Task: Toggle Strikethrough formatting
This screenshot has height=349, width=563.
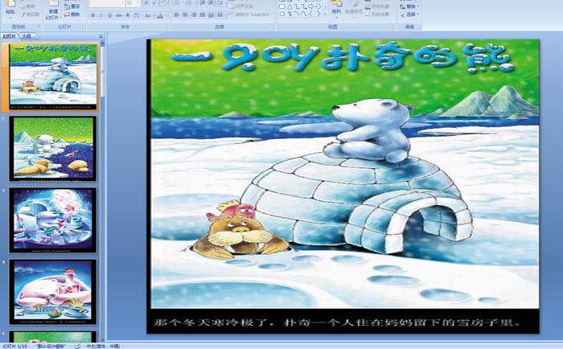Action: coord(118,15)
